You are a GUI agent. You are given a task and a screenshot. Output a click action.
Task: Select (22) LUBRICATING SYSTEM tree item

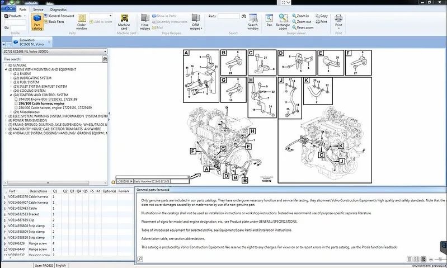pos(32,78)
